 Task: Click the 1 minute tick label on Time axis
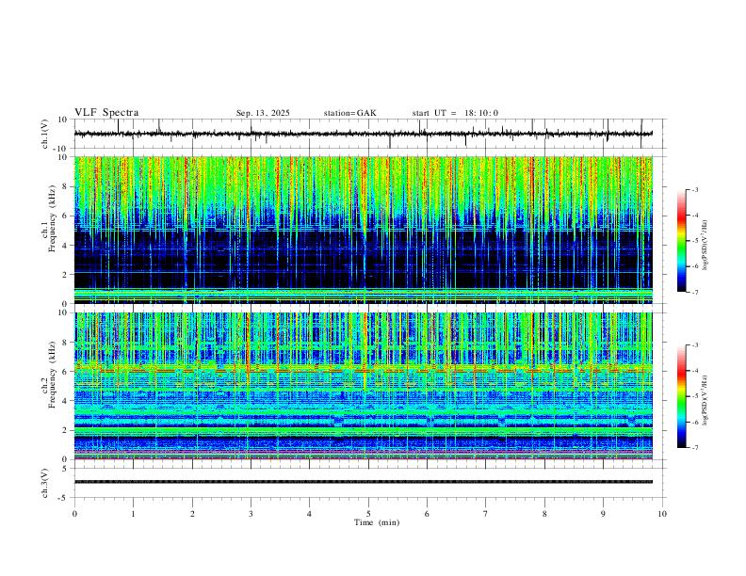pos(133,514)
